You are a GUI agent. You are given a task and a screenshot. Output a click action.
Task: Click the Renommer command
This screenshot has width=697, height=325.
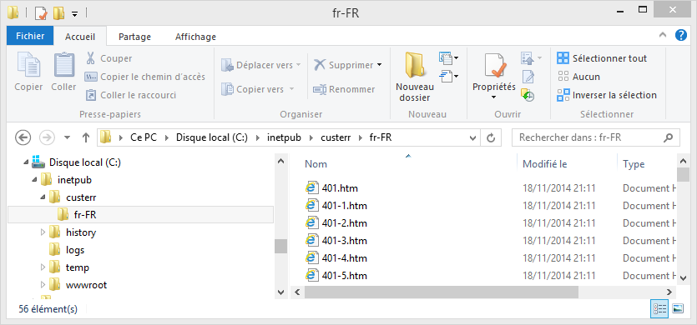(x=344, y=89)
